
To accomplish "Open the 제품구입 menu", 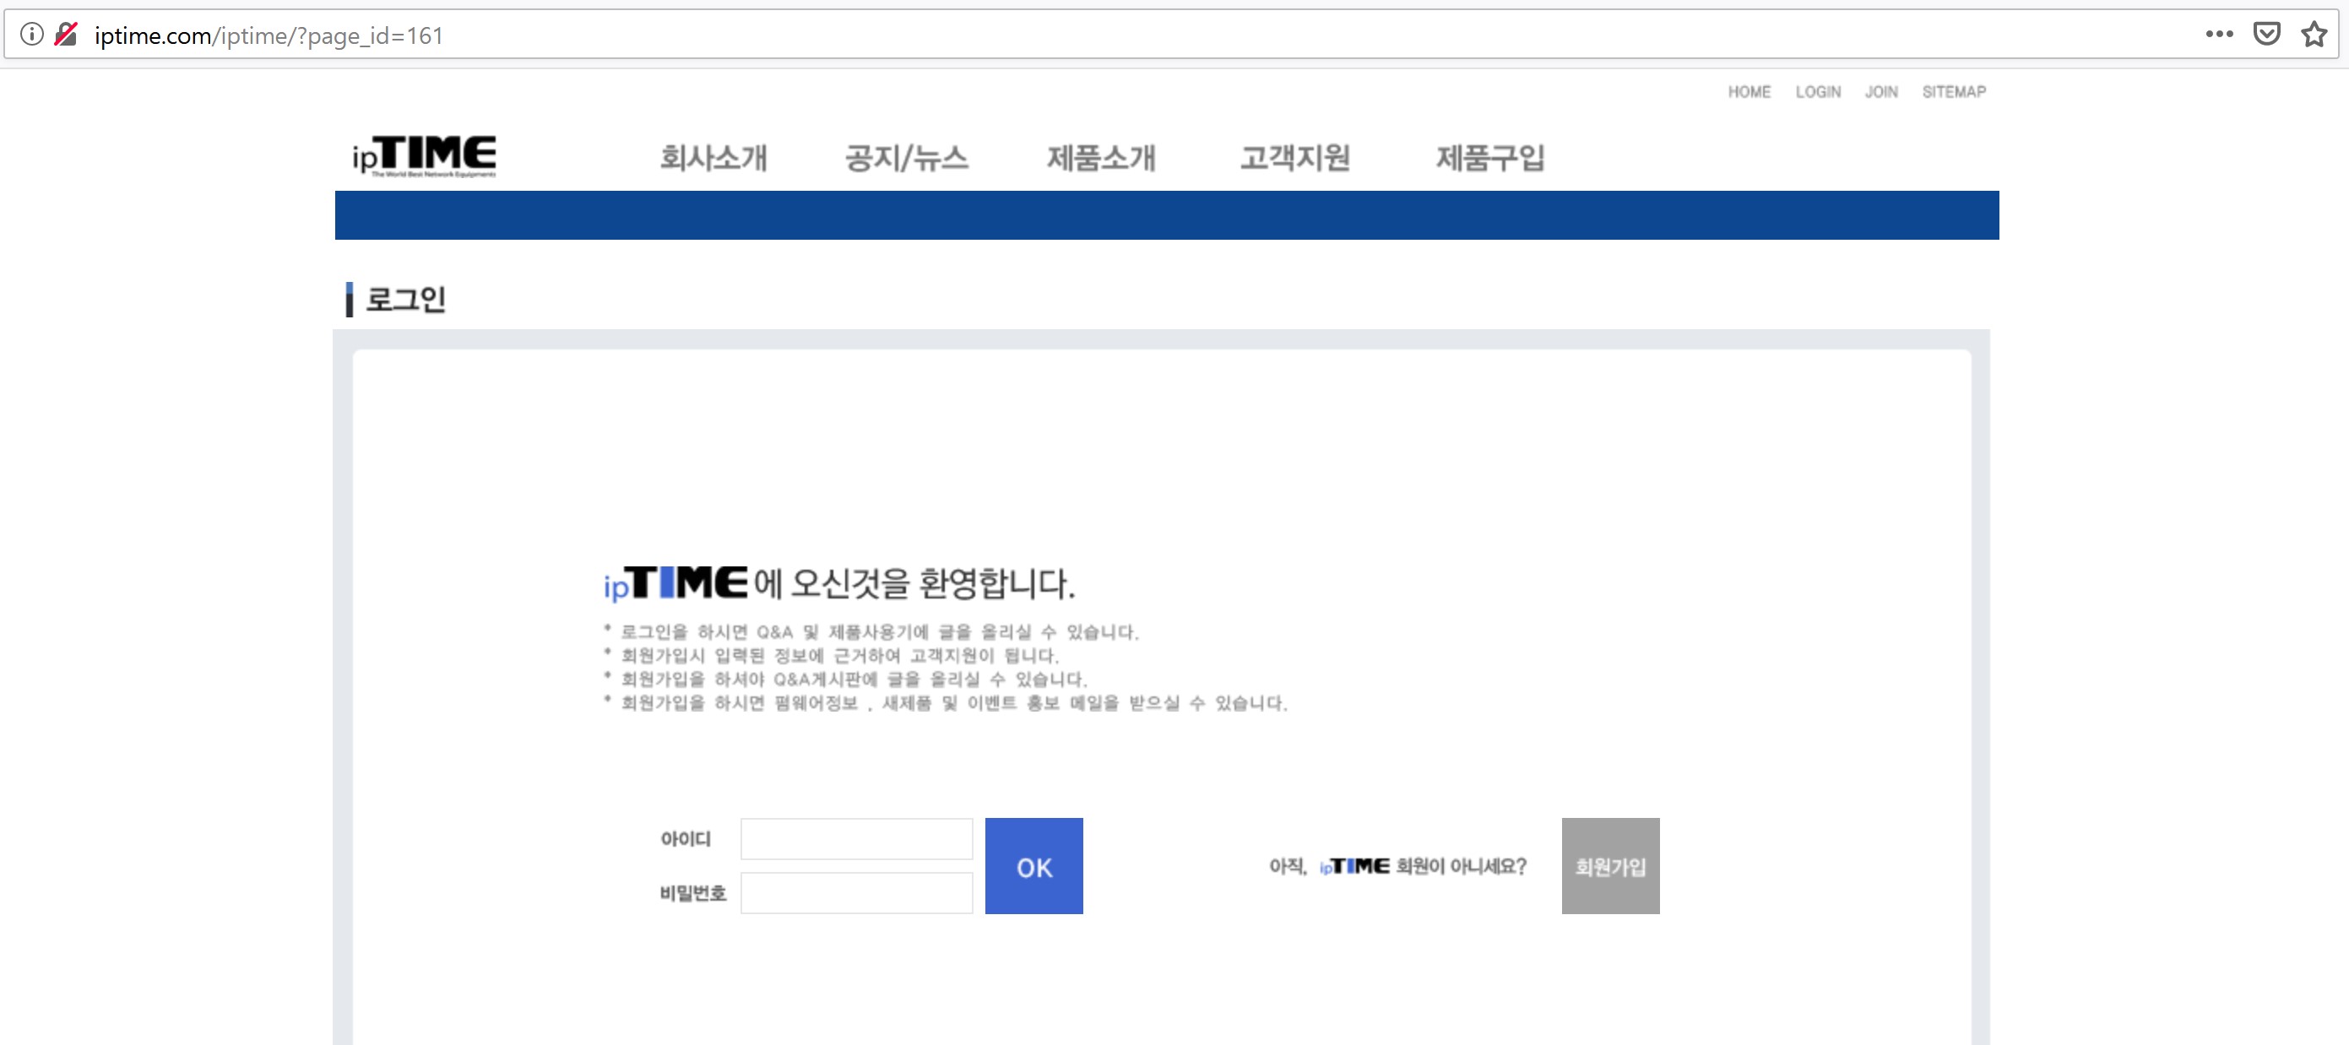I will click(x=1490, y=158).
